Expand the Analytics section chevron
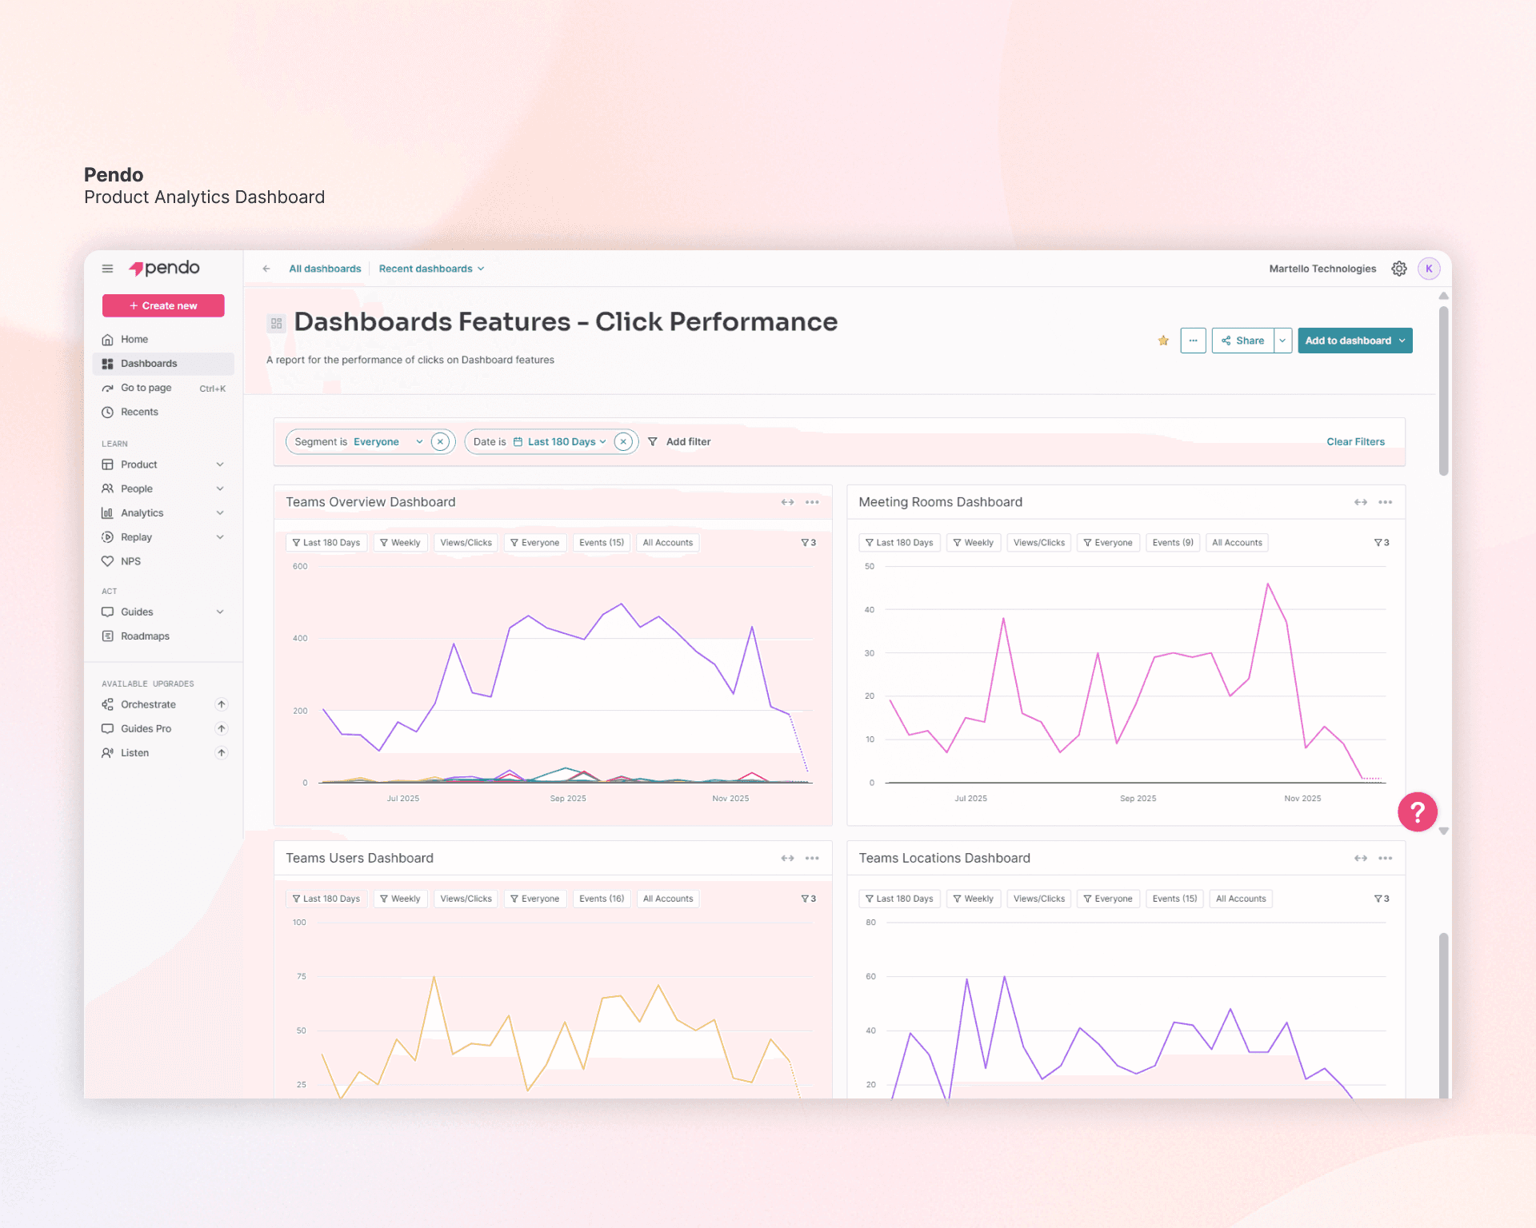Image resolution: width=1536 pixels, height=1228 pixels. pos(220,512)
